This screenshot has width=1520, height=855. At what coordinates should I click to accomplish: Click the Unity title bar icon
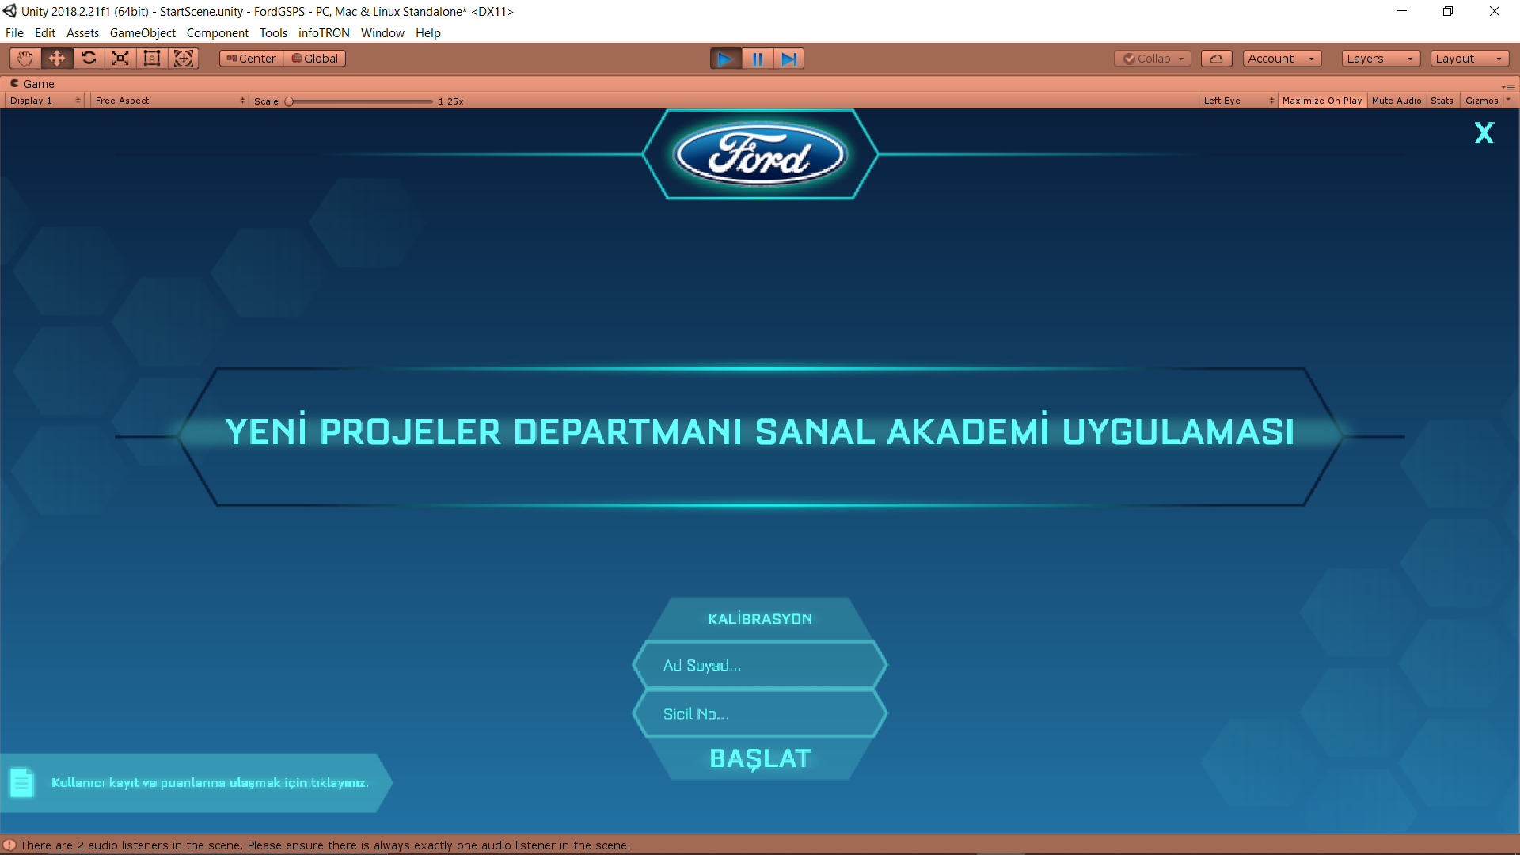[9, 11]
